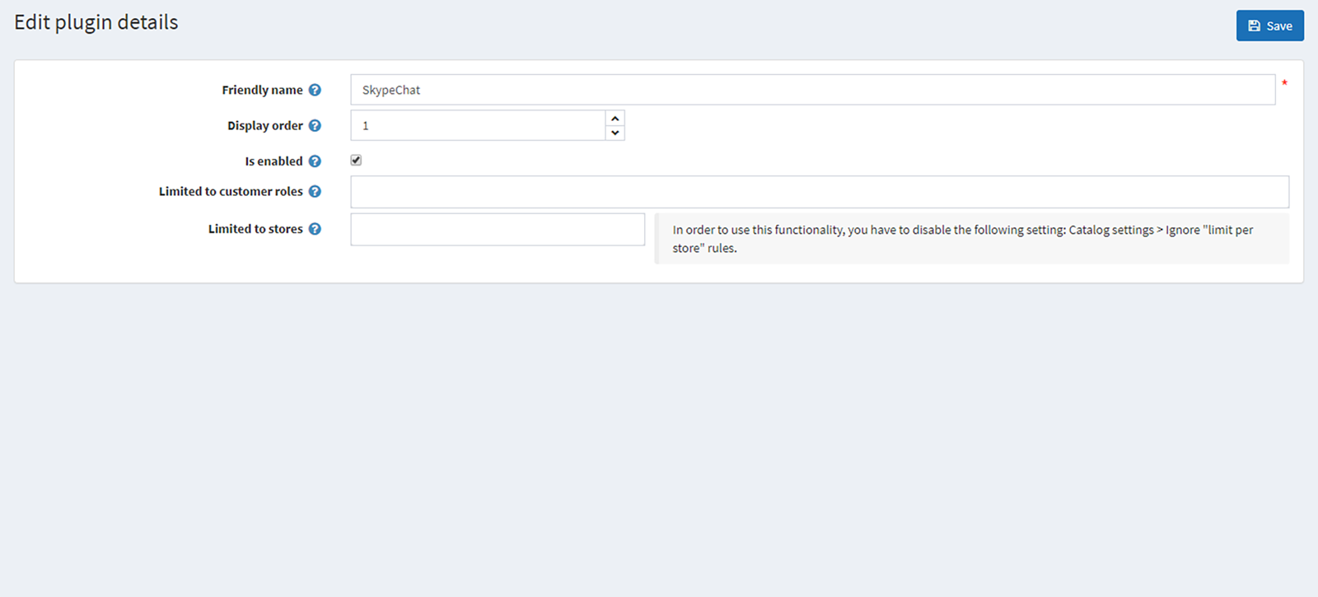
Task: Open the help tooltip for Limited to stores
Action: [315, 229]
